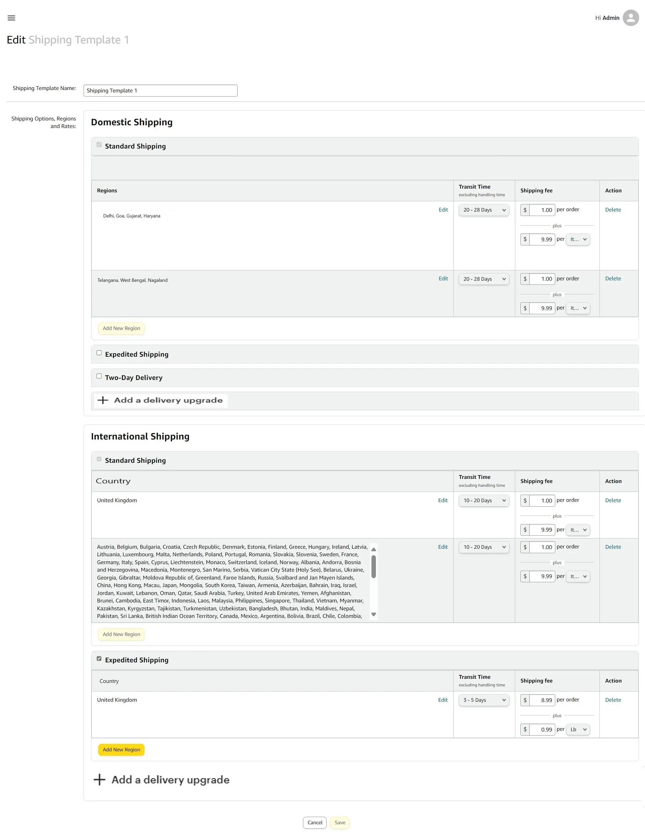Enable Two-Day Delivery checkbox

pyautogui.click(x=99, y=376)
